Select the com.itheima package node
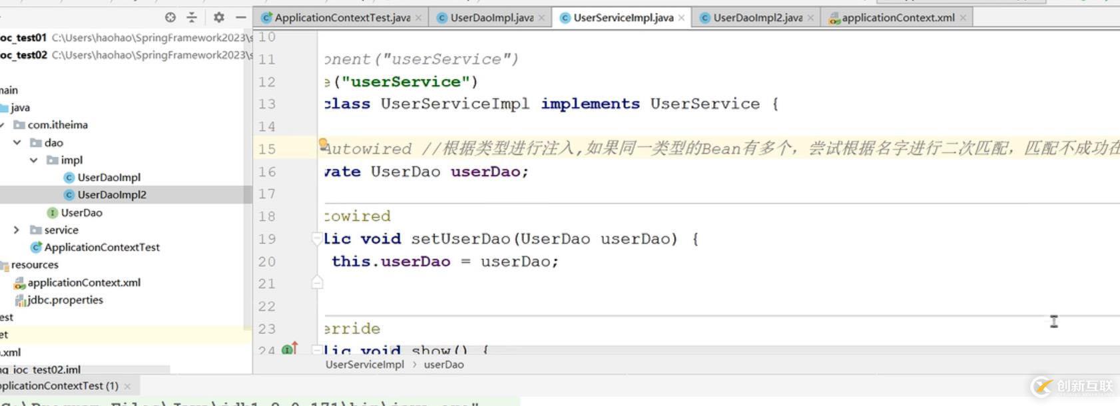 [x=57, y=125]
